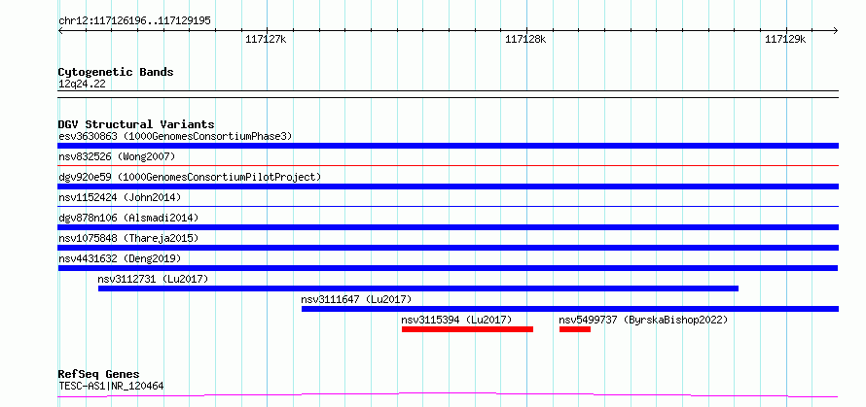Click the 117128k ruler tick label
The width and height of the screenshot is (866, 407).
(x=525, y=39)
